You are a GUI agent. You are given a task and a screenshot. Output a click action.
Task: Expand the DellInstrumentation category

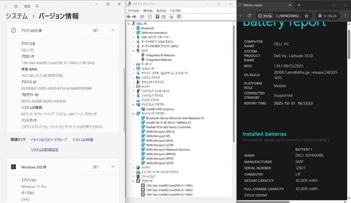click(133, 33)
